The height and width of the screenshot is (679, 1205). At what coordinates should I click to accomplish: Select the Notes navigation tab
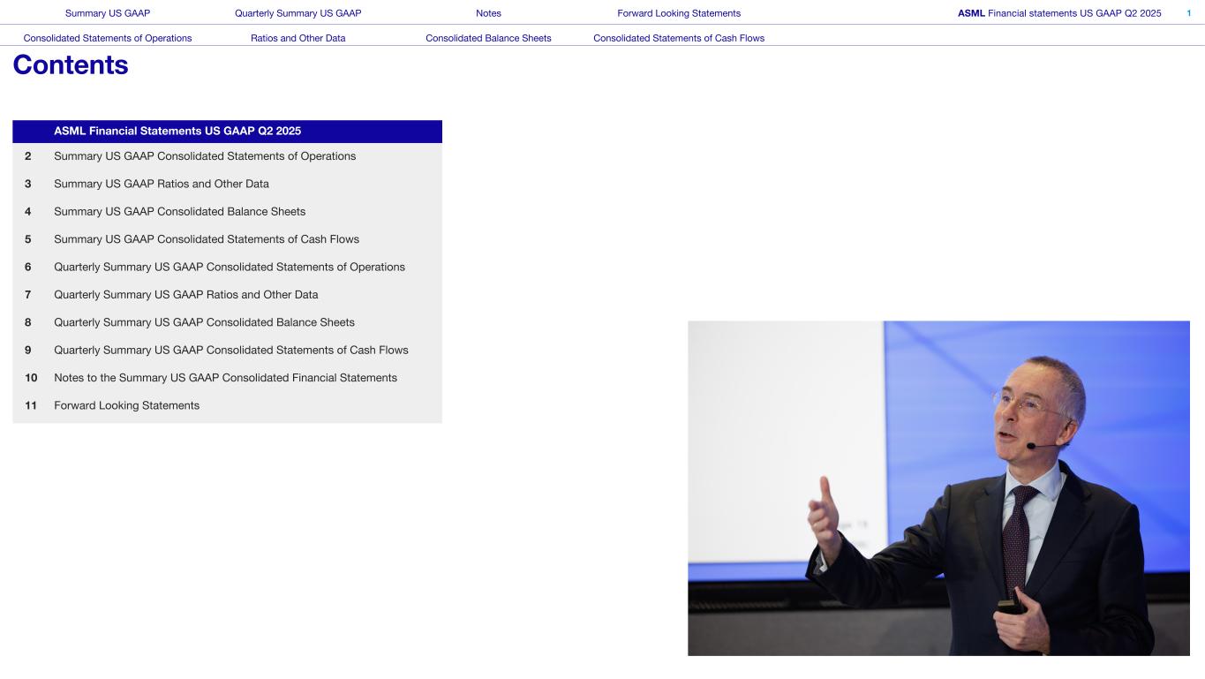click(x=488, y=13)
